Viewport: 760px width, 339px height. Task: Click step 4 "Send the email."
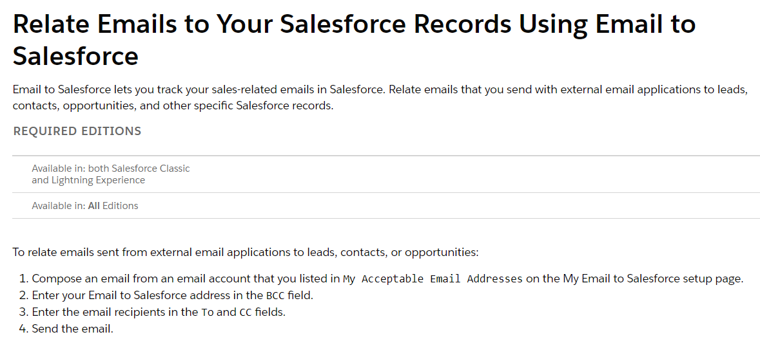click(72, 329)
